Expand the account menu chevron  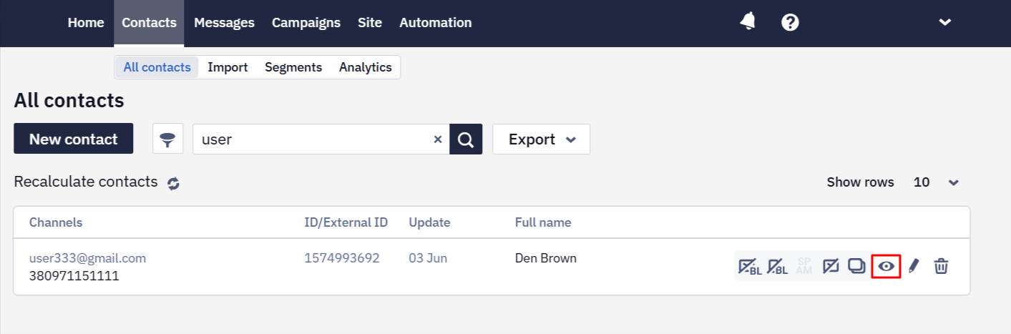tap(945, 22)
